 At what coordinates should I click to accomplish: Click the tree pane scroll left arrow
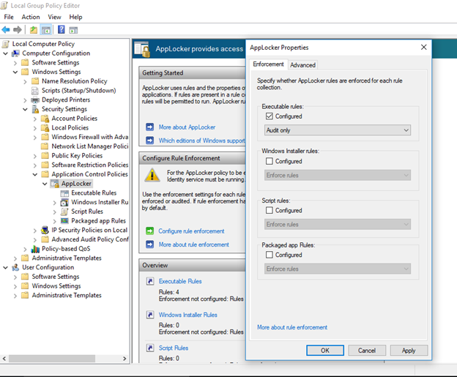4,359
